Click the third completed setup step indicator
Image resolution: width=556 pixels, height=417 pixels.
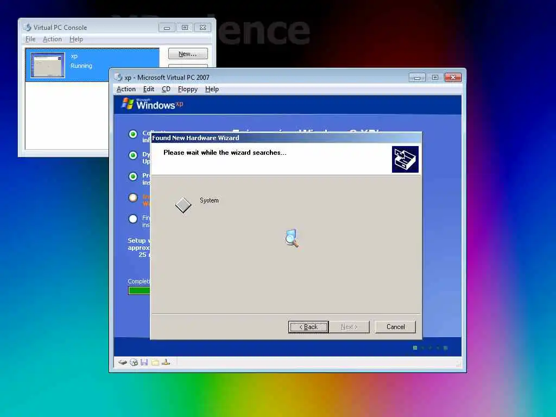pyautogui.click(x=132, y=176)
